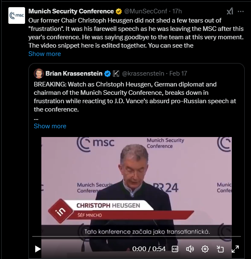
Task: Play the embedded video
Action: 38,249
